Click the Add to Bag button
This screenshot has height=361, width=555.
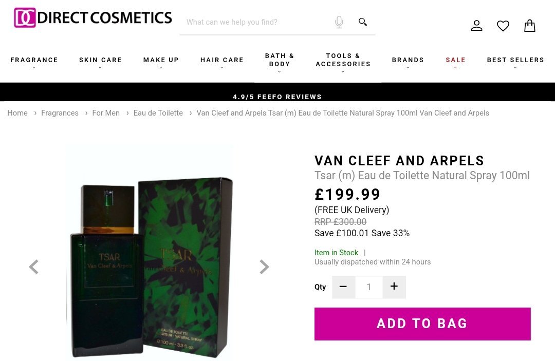coord(422,324)
